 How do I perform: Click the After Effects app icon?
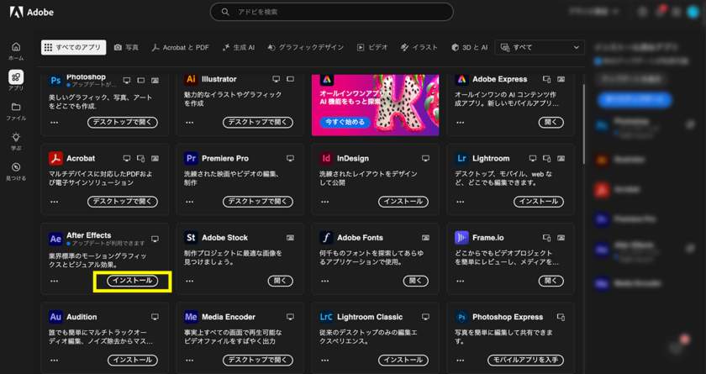point(55,239)
